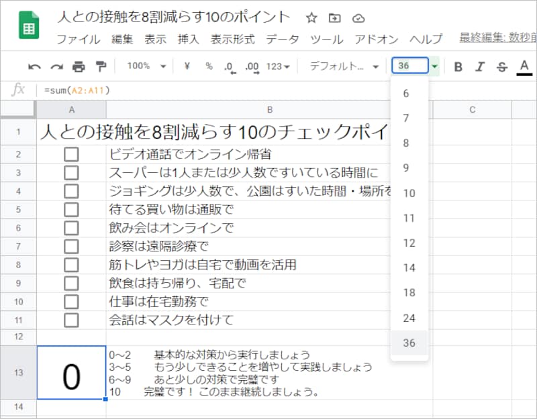Image resolution: width=537 pixels, height=419 pixels.
Task: Expand the デフォルト font dropdown
Action: [x=344, y=66]
